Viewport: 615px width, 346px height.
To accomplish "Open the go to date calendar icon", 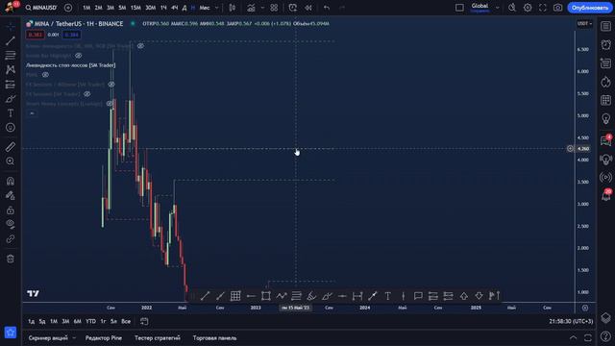I will point(144,321).
